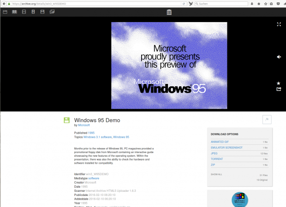Enter fullscreen mode for the emulator

click(x=279, y=24)
